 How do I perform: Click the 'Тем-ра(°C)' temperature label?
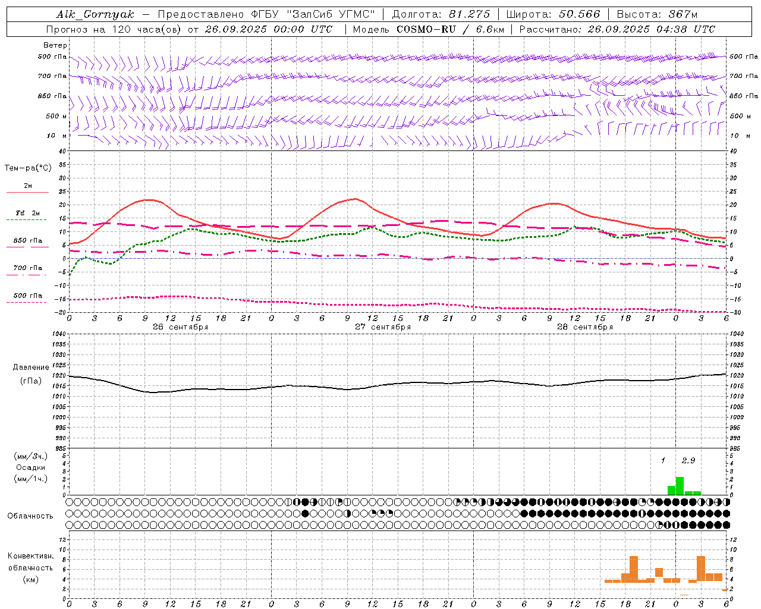[28, 168]
